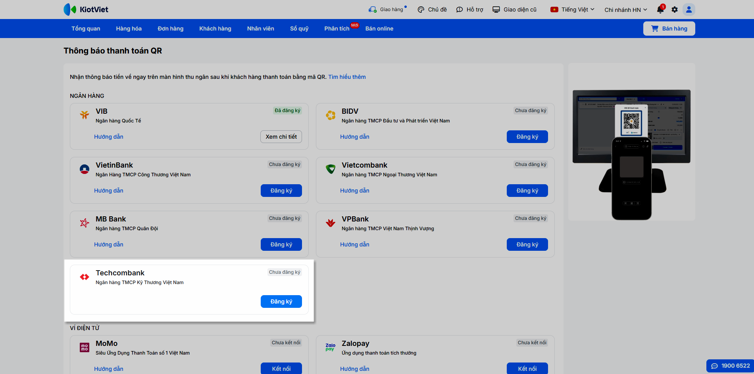Screen dimensions: 754x374
Task: Click the Mới badge on Phân tích
Action: pyautogui.click(x=355, y=25)
